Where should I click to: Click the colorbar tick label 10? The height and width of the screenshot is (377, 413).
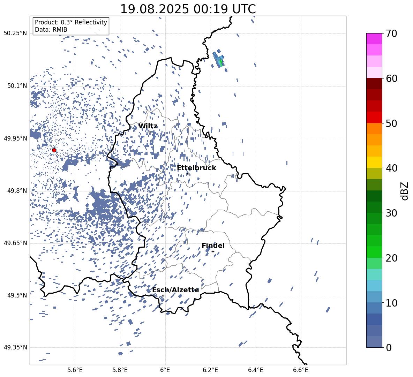[391, 303]
